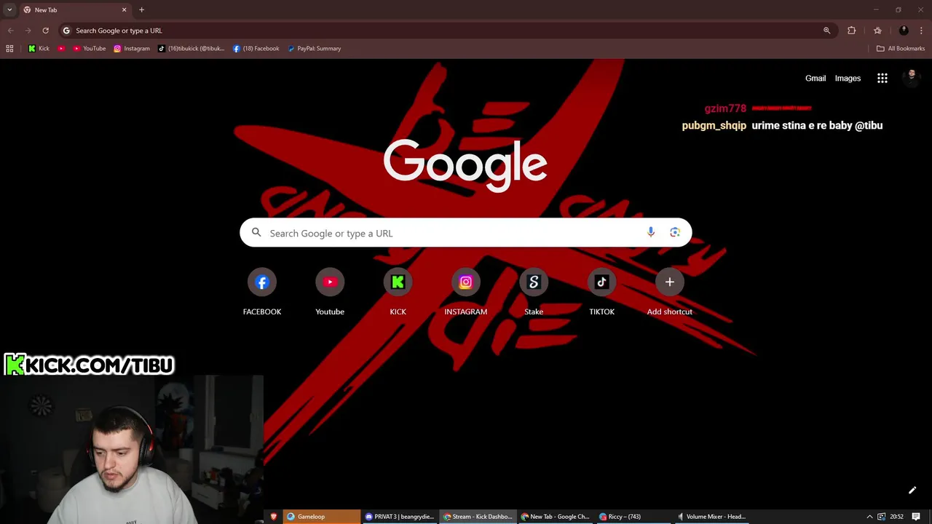Click the browser forward arrow

(x=28, y=31)
